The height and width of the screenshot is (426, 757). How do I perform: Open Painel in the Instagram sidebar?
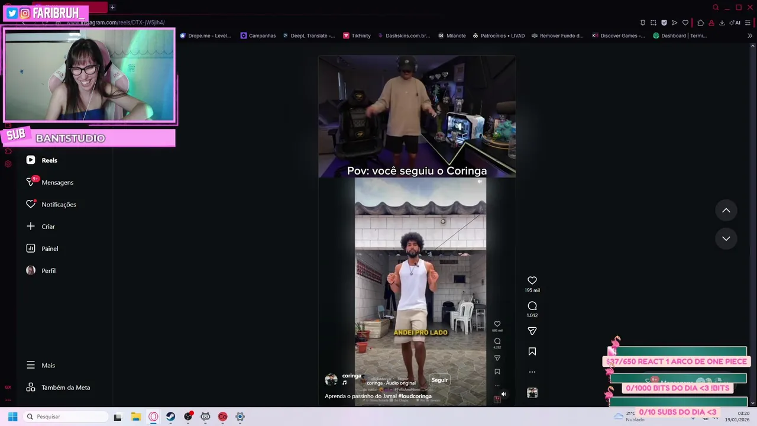(x=42, y=248)
